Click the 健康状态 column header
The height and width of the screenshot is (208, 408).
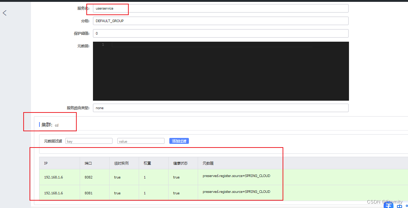[x=180, y=163]
